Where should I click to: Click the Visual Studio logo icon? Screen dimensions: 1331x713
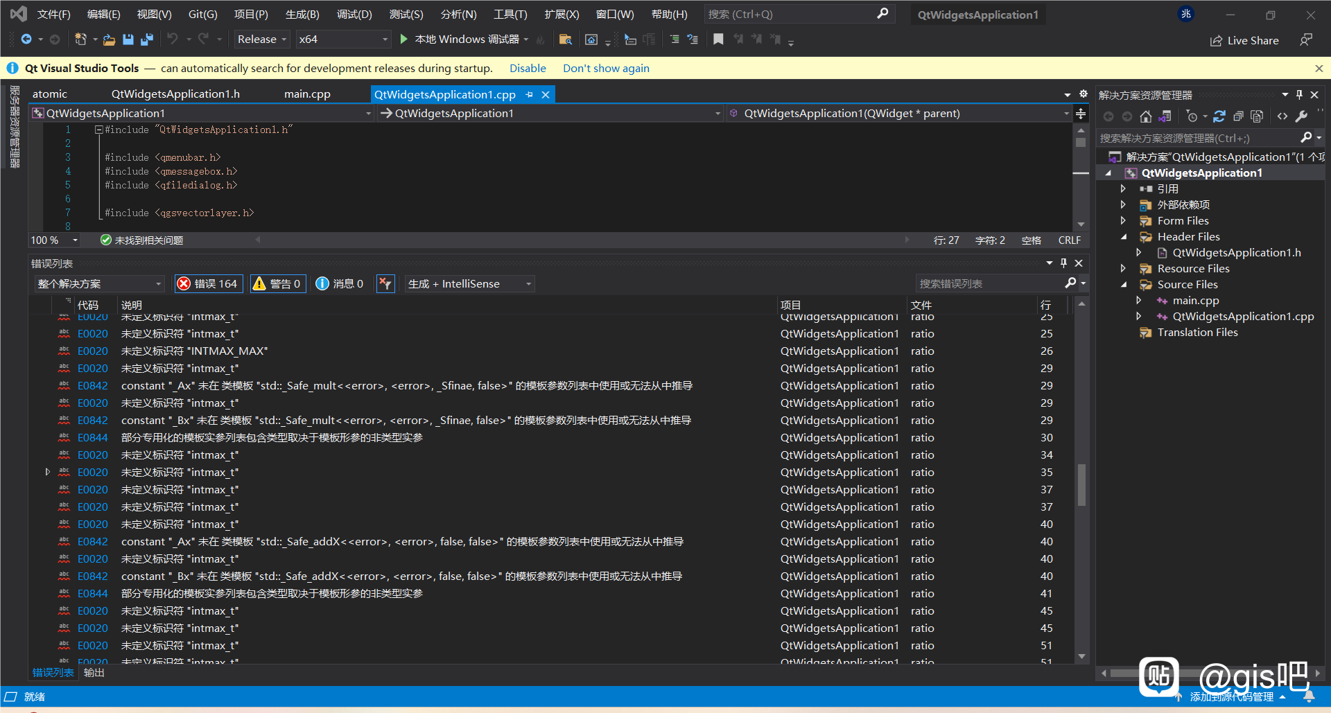click(18, 14)
